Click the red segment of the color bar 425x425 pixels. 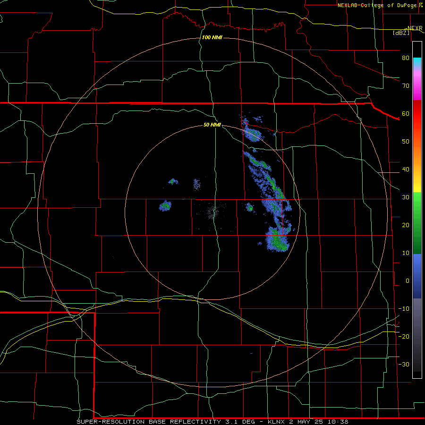pyautogui.click(x=417, y=114)
